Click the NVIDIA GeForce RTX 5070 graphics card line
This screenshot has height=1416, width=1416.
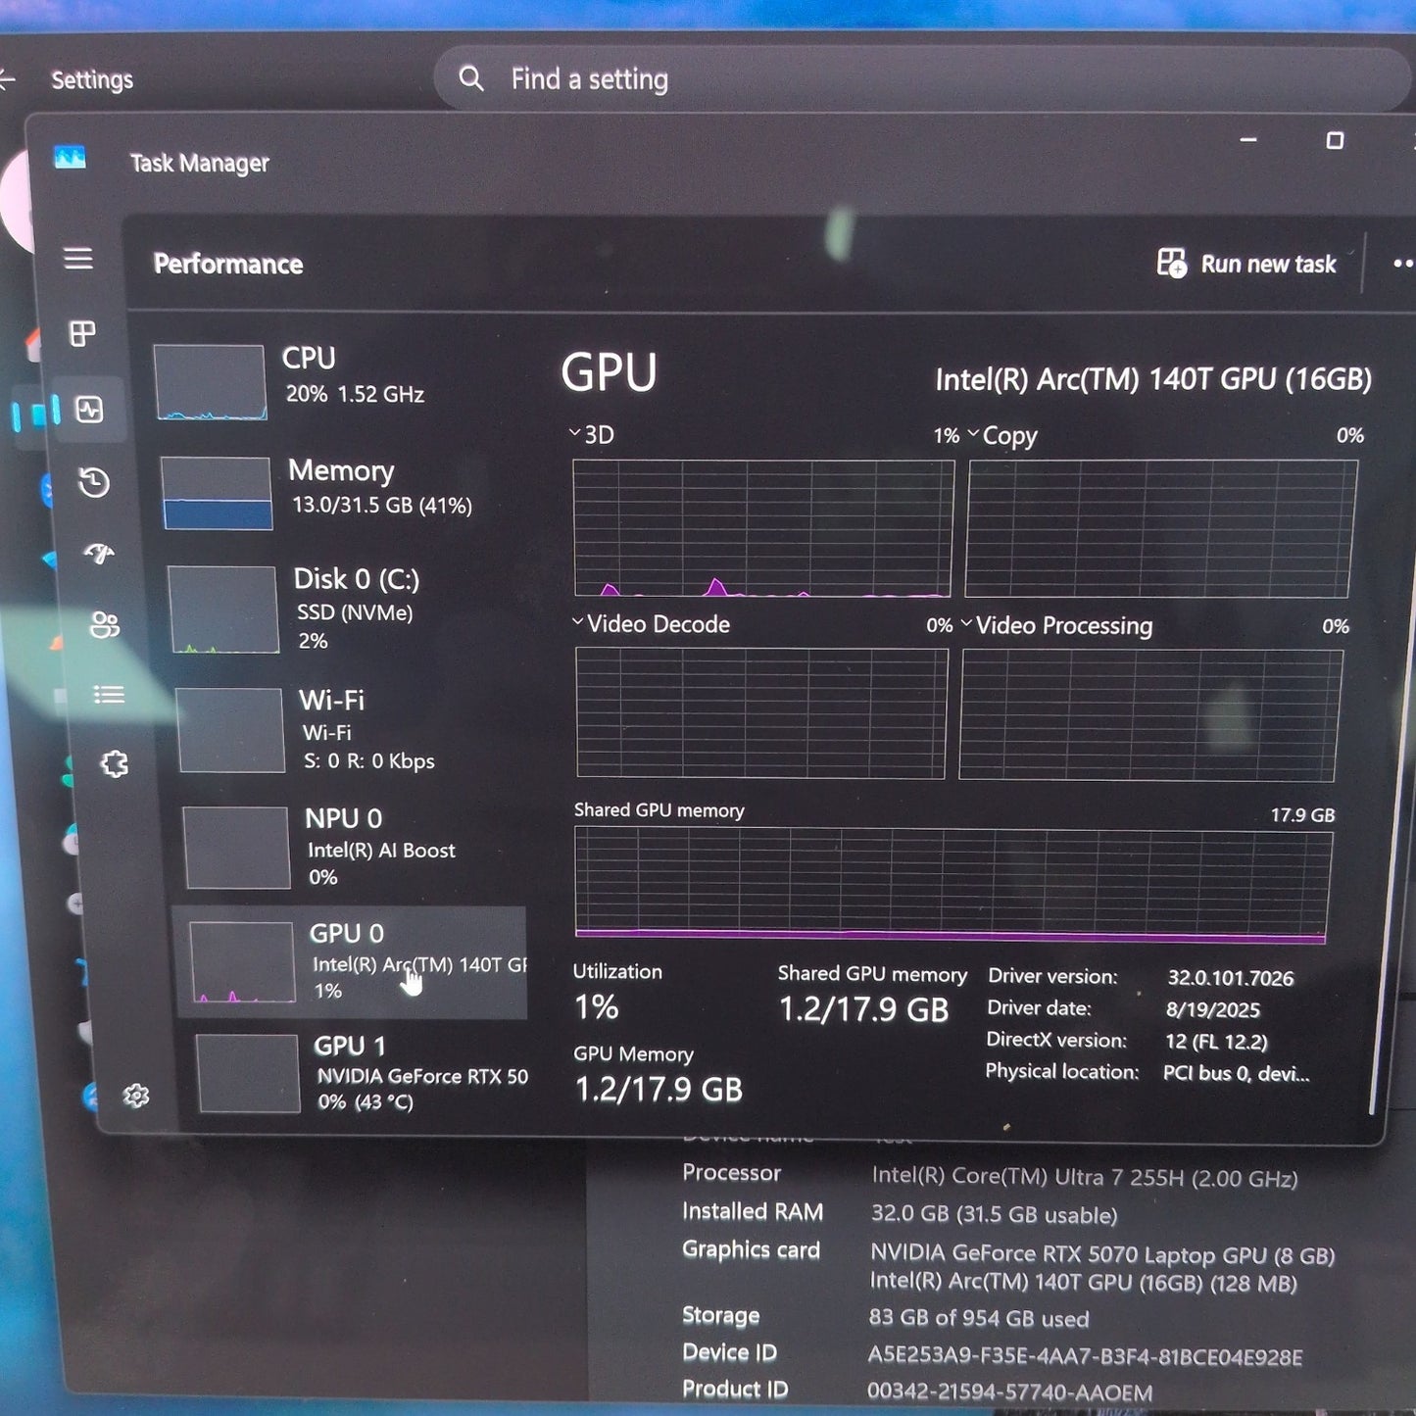coord(1102,1254)
